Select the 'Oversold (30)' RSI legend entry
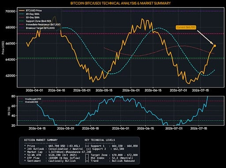 coord(29,102)
